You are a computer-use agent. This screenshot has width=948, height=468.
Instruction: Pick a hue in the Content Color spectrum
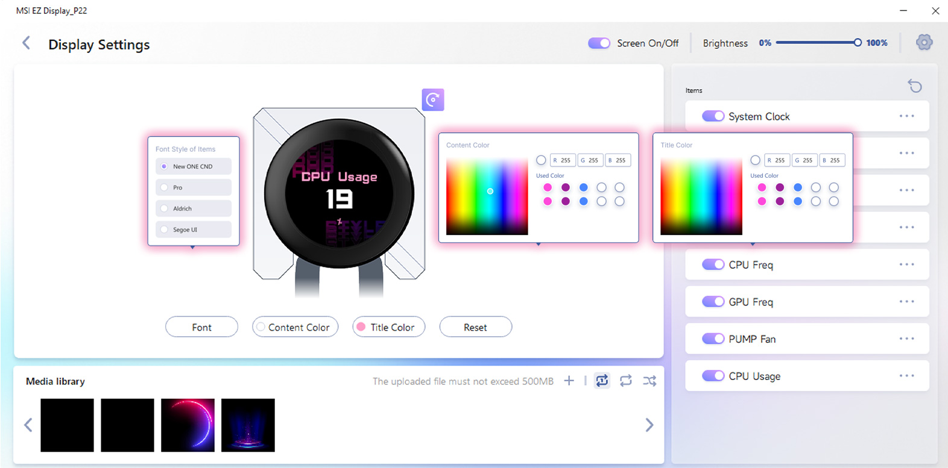(x=487, y=197)
